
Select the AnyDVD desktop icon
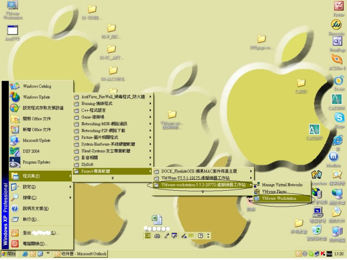[x=13, y=33]
